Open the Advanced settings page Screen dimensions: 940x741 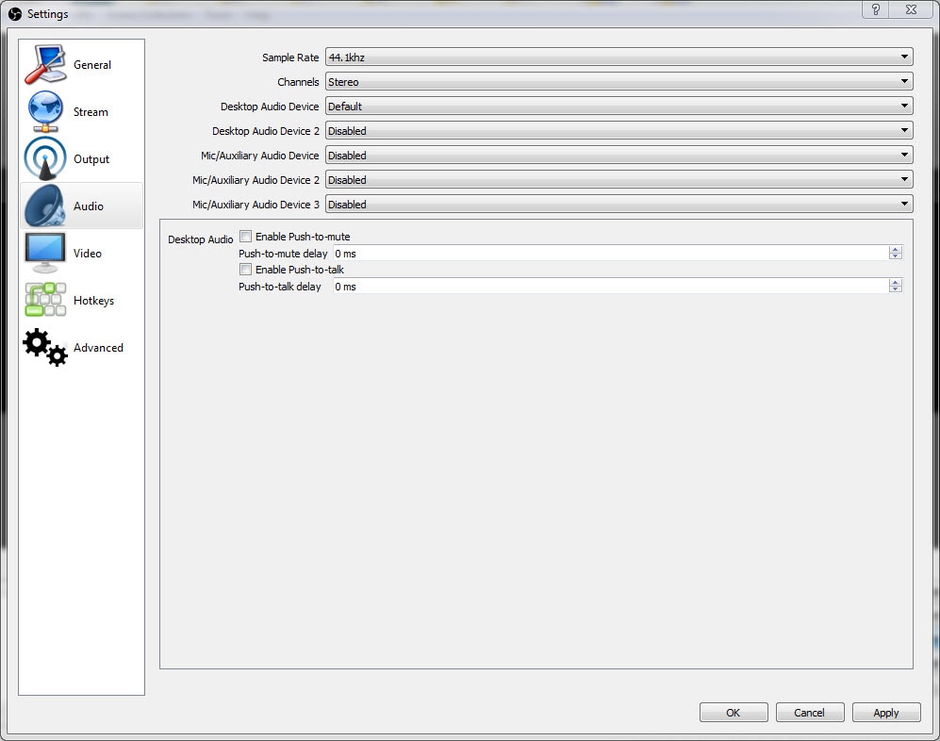click(81, 348)
